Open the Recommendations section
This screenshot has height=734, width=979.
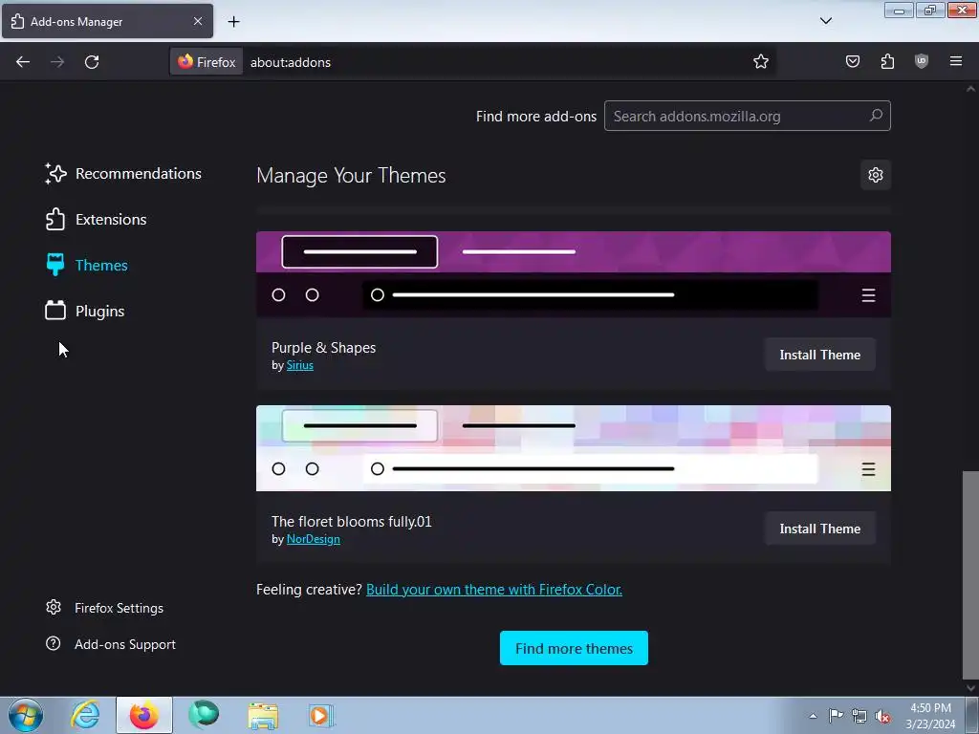[x=123, y=174]
